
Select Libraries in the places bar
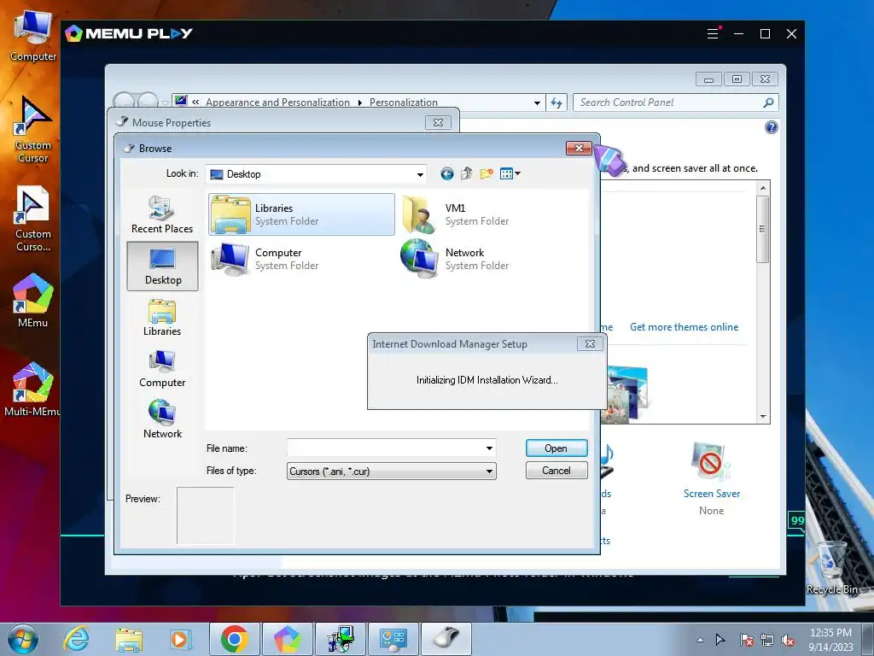162,318
